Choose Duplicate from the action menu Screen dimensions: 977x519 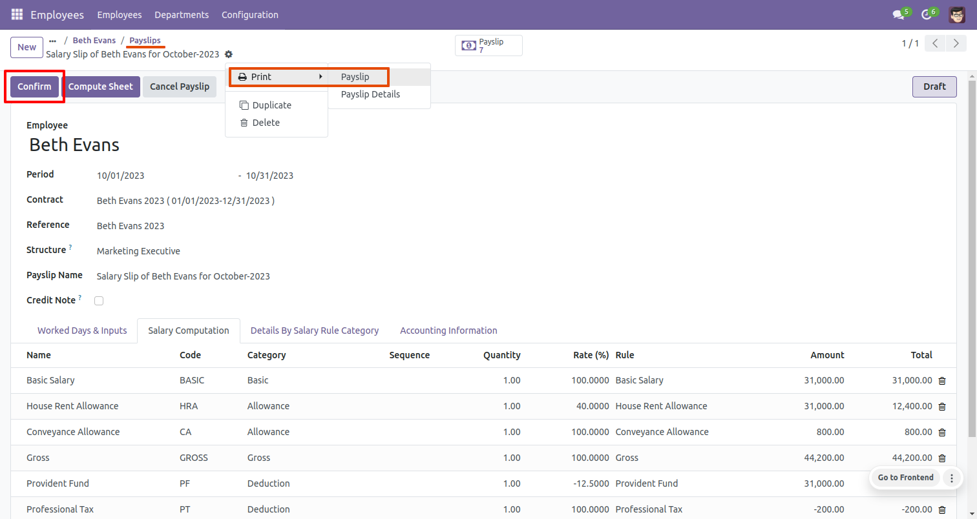pyautogui.click(x=277, y=105)
